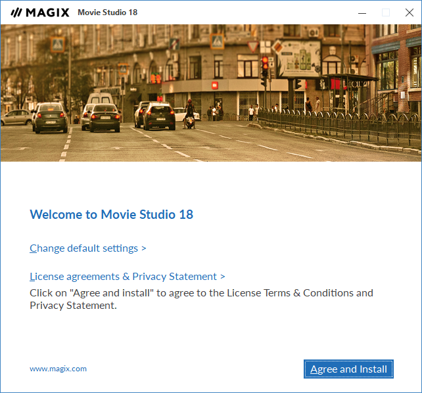Open License agreements & Privacy Statement link
The height and width of the screenshot is (393, 422).
[x=127, y=277]
